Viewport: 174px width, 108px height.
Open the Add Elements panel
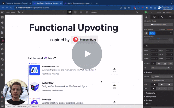click(2, 17)
